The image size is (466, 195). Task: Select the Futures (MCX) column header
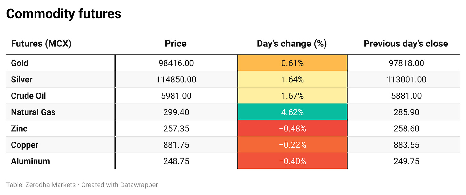(x=41, y=44)
